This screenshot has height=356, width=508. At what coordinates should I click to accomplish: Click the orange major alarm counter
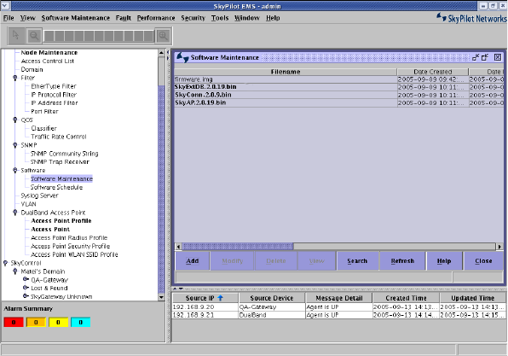(36, 322)
